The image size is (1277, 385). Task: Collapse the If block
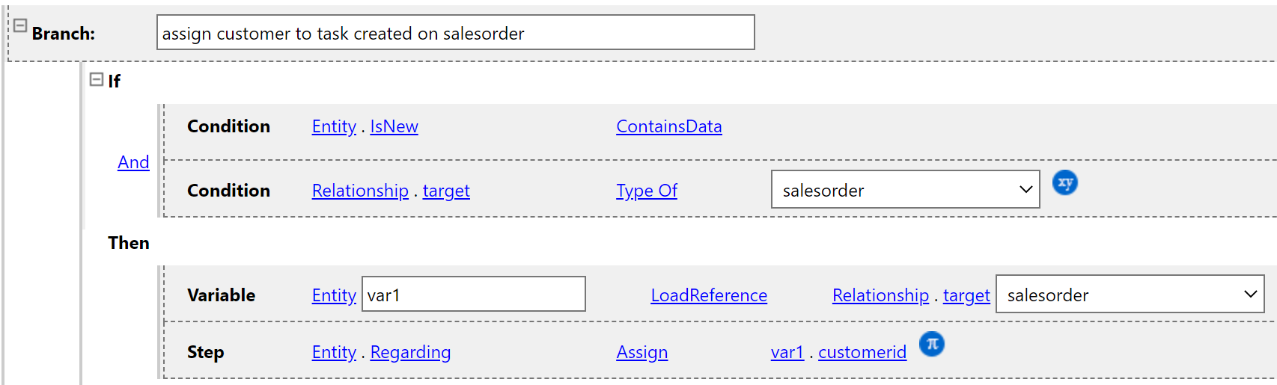click(96, 79)
